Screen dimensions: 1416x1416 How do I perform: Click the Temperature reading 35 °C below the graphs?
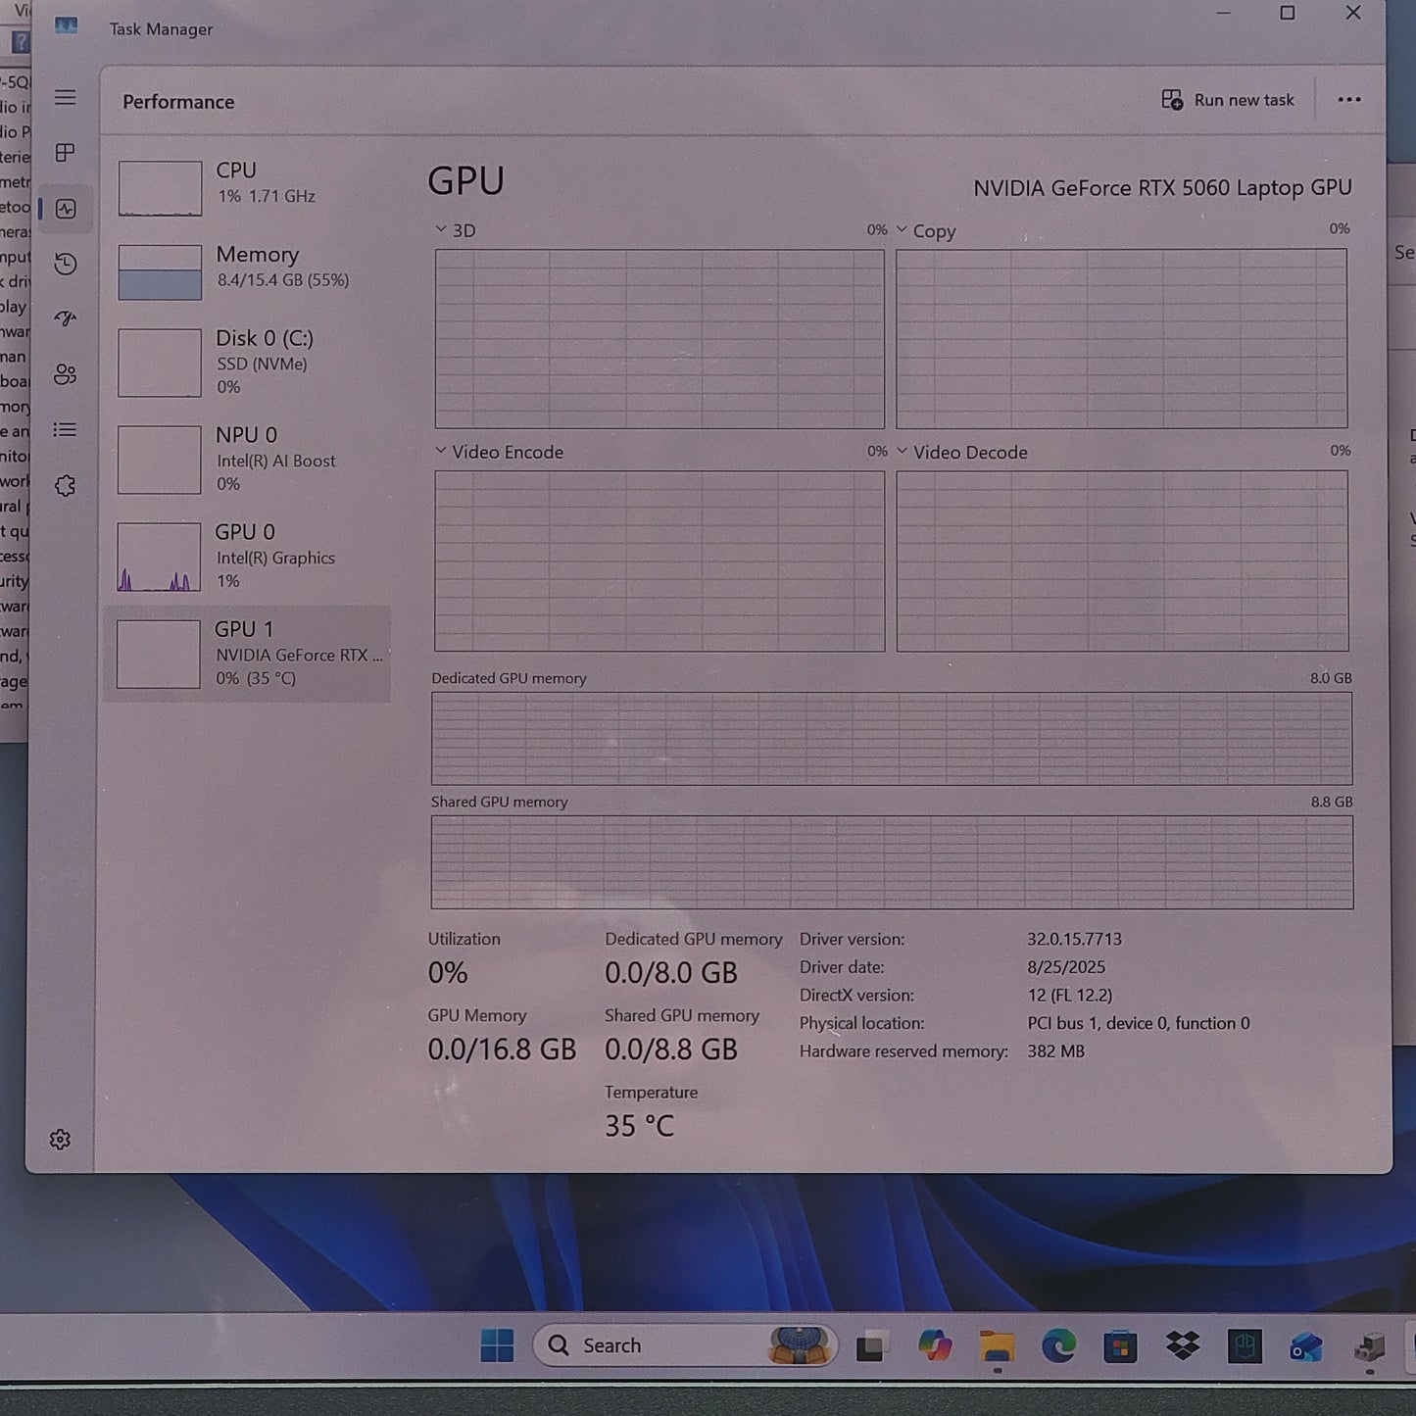[x=639, y=1126]
